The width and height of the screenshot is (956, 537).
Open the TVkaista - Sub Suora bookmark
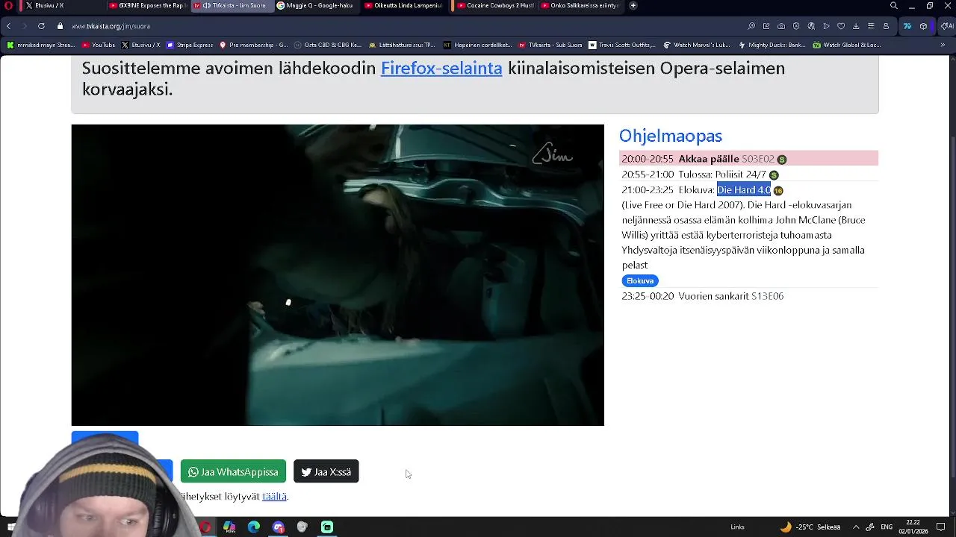tap(550, 45)
